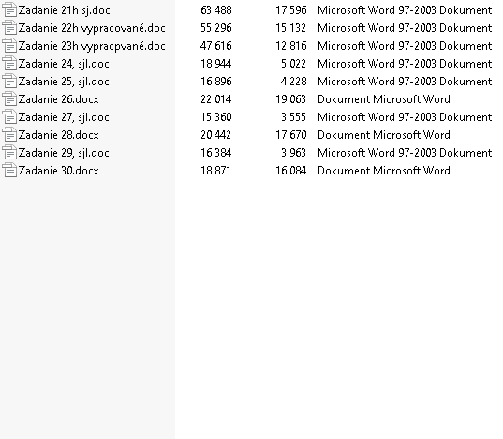
Task: Click the icon of Zadanie 26.docx
Action: 9,99
